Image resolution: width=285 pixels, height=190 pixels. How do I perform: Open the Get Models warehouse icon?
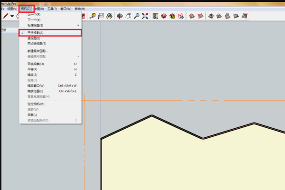click(164, 16)
